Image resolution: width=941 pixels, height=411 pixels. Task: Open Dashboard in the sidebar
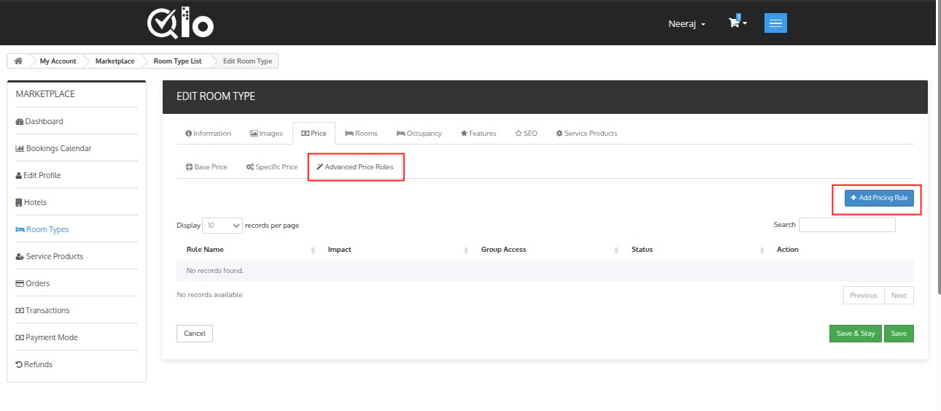pyautogui.click(x=39, y=121)
